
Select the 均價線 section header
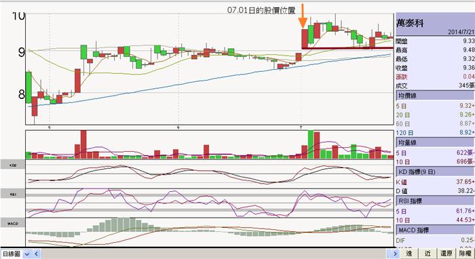435,96
